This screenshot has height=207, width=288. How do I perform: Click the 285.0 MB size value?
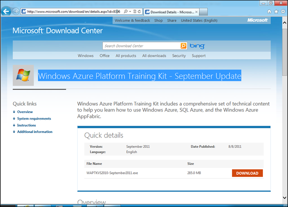194,173
